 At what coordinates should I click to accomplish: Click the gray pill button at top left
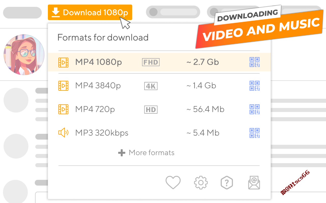[22, 12]
